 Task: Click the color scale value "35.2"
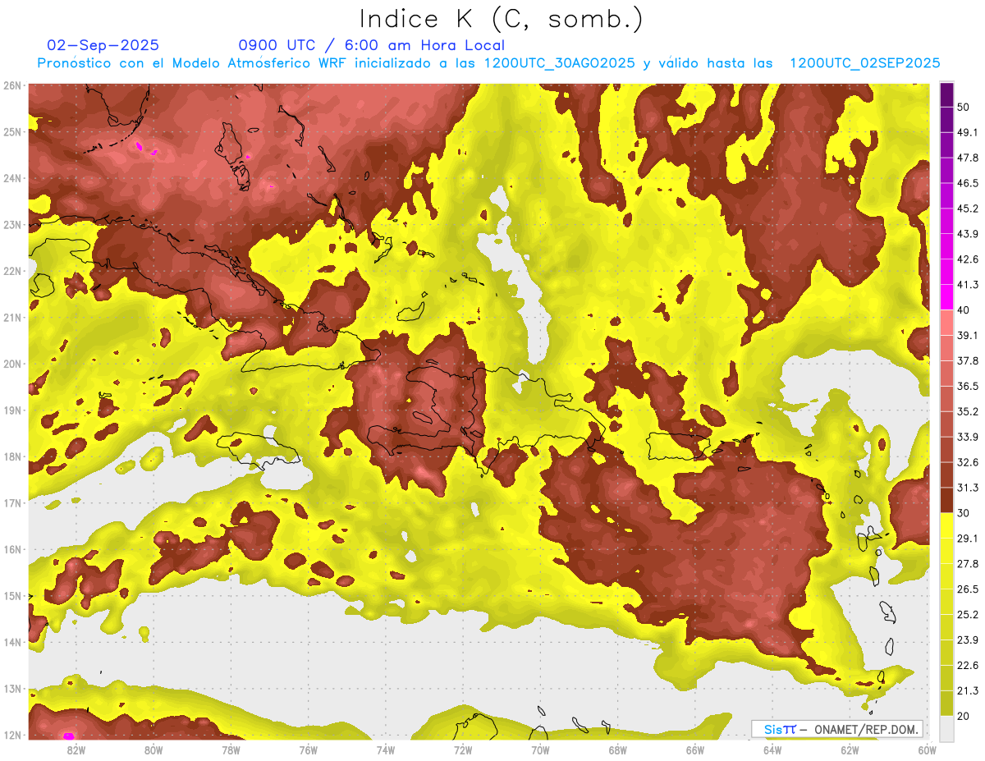(x=967, y=411)
